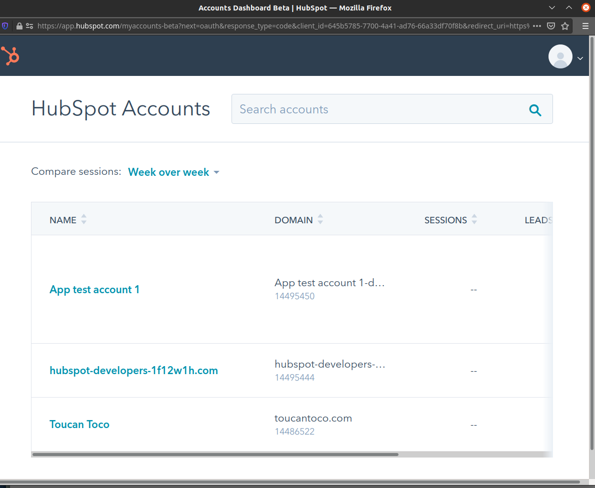Viewport: 595px width, 488px height.
Task: Click the page actions three-dot icon
Action: [x=537, y=26]
